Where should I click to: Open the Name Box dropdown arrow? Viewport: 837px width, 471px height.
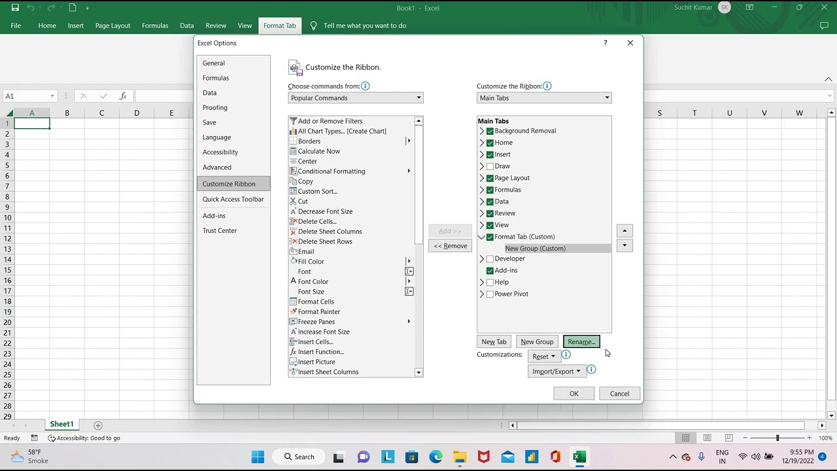click(x=53, y=96)
